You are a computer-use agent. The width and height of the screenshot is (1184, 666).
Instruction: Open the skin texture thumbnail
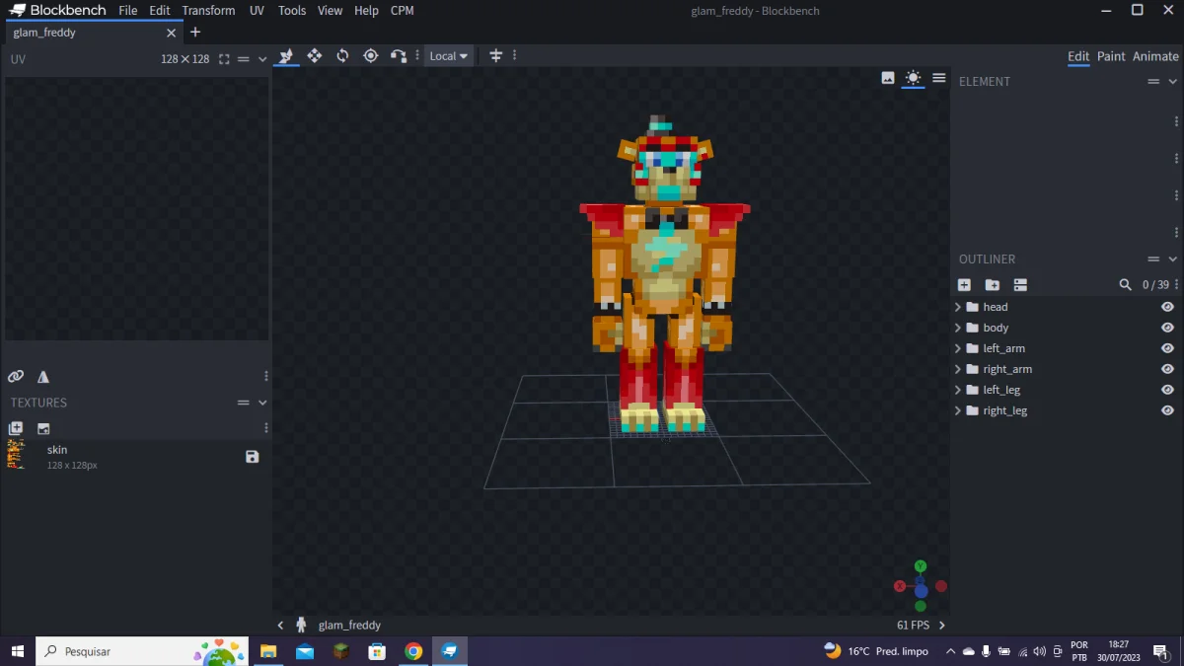point(16,455)
